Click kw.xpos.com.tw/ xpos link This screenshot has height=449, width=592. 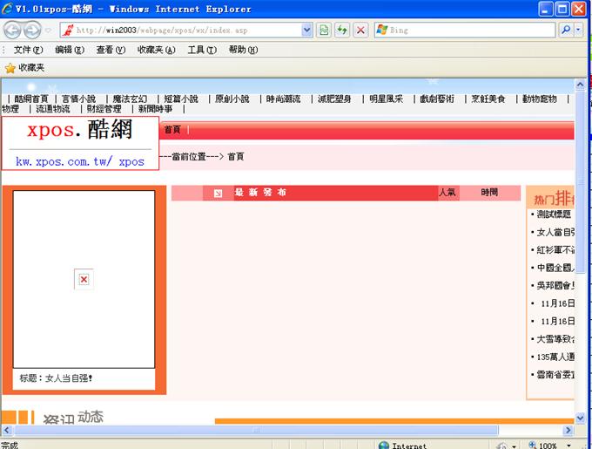coord(80,161)
